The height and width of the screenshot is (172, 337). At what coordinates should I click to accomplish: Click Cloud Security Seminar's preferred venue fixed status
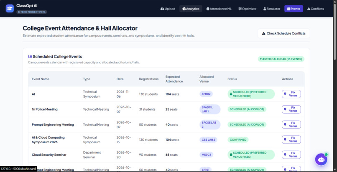(x=251, y=155)
